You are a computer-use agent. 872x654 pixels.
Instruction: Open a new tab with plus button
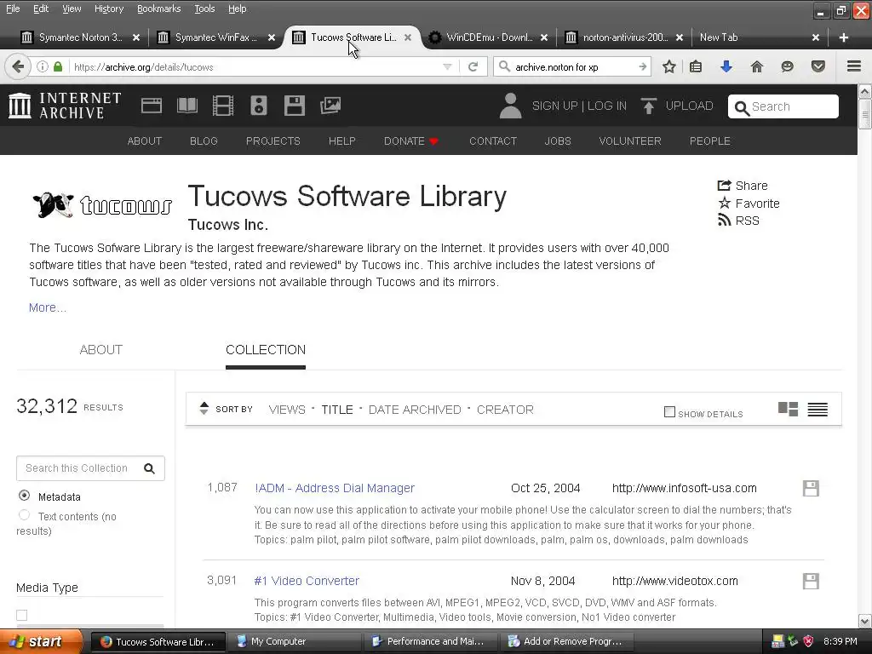844,37
